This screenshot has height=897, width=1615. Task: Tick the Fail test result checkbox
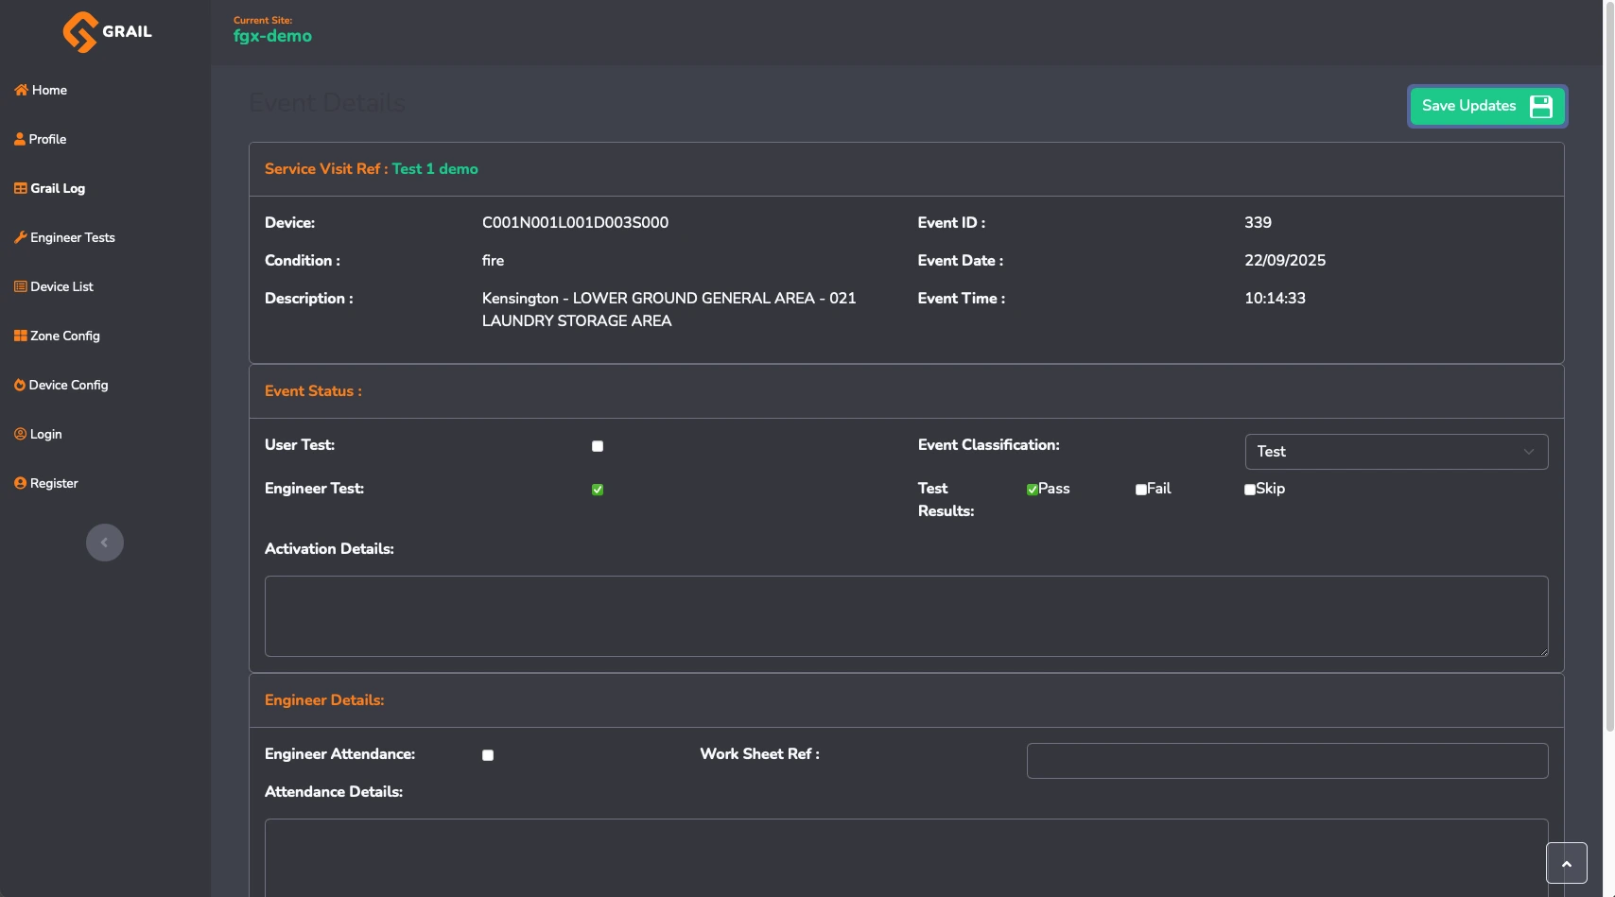[x=1141, y=490]
